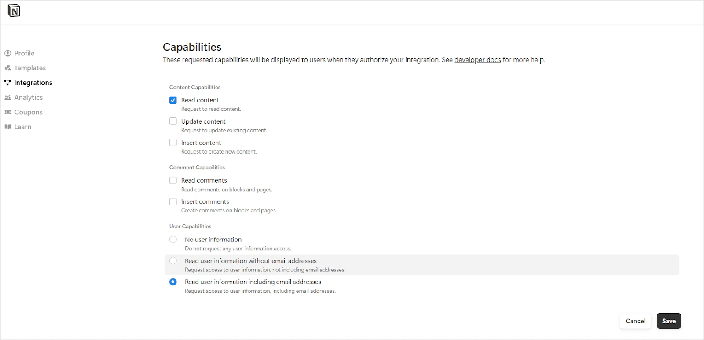Open the Learn section from the sidebar
The height and width of the screenshot is (340, 704).
point(23,127)
